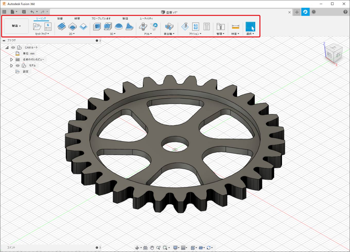The height and width of the screenshot is (252, 350).
Task: Switch to the 旋盤 tab
Action: click(60, 18)
